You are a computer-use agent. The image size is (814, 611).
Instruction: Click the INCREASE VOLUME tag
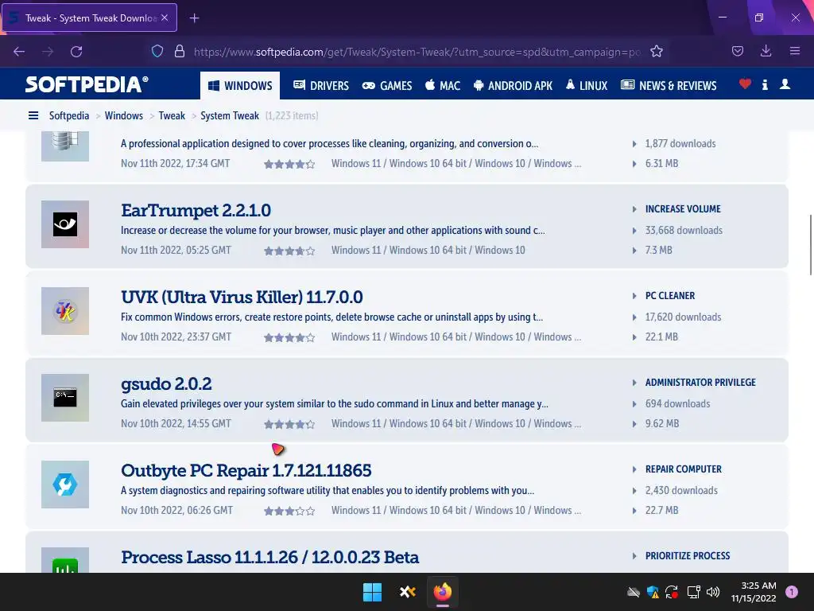tap(683, 209)
